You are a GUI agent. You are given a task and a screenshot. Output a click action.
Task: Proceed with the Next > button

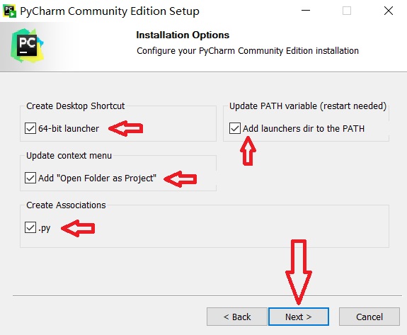(299, 317)
